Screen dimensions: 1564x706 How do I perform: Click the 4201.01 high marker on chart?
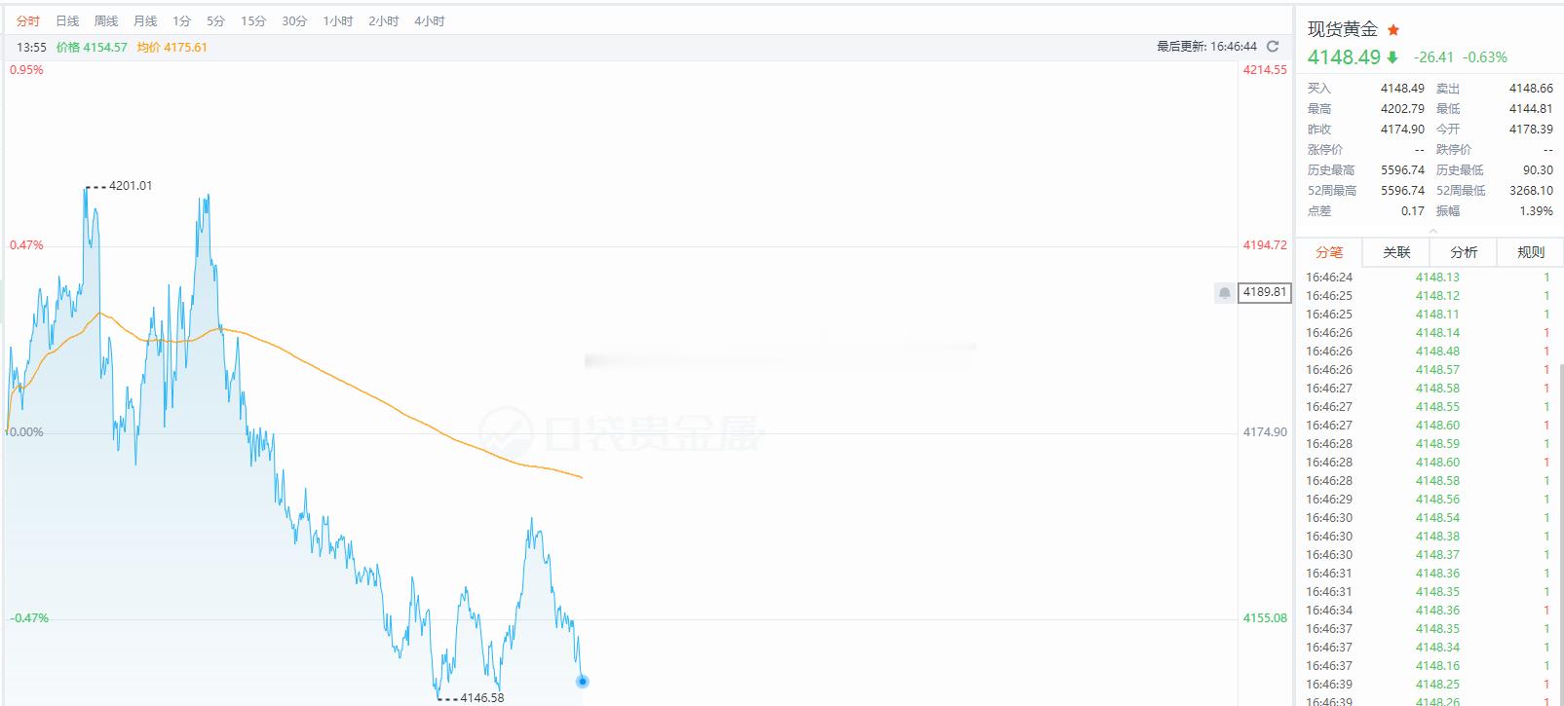click(x=131, y=186)
